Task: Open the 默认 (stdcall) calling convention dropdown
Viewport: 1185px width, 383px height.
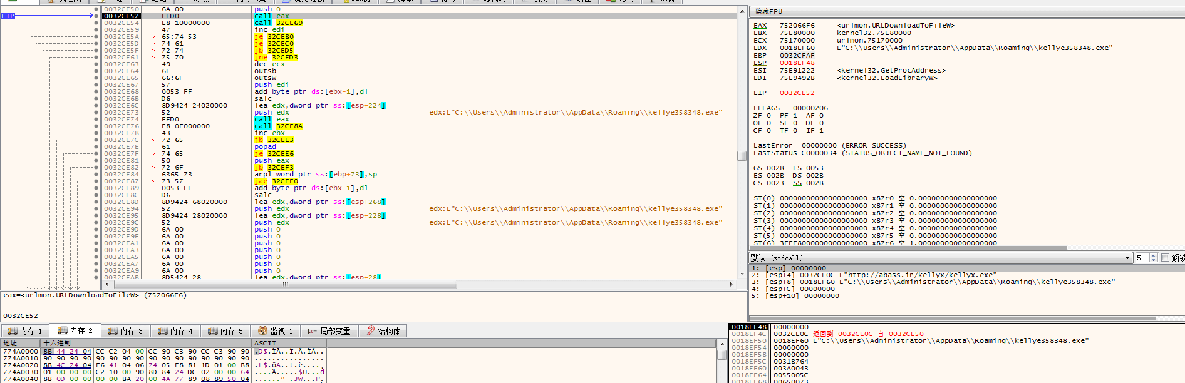Action: (x=940, y=258)
